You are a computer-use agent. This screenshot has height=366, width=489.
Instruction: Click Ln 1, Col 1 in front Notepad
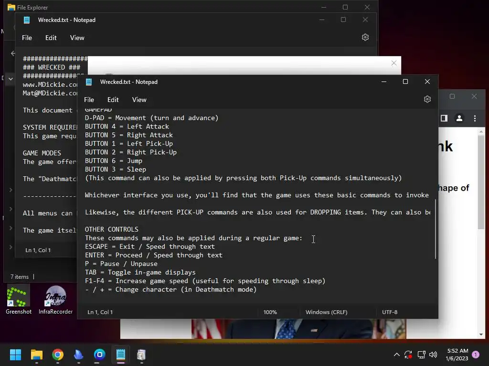pyautogui.click(x=100, y=312)
